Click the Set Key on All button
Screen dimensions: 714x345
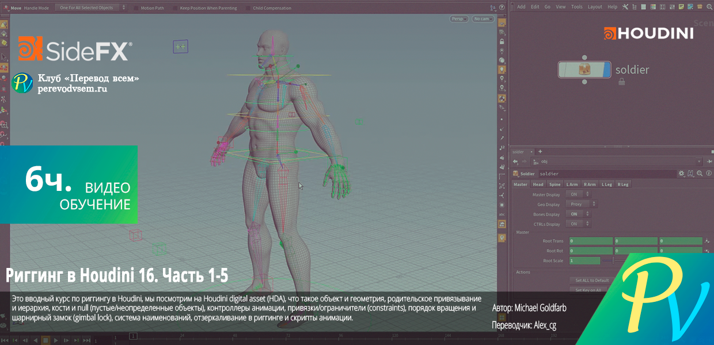point(588,290)
